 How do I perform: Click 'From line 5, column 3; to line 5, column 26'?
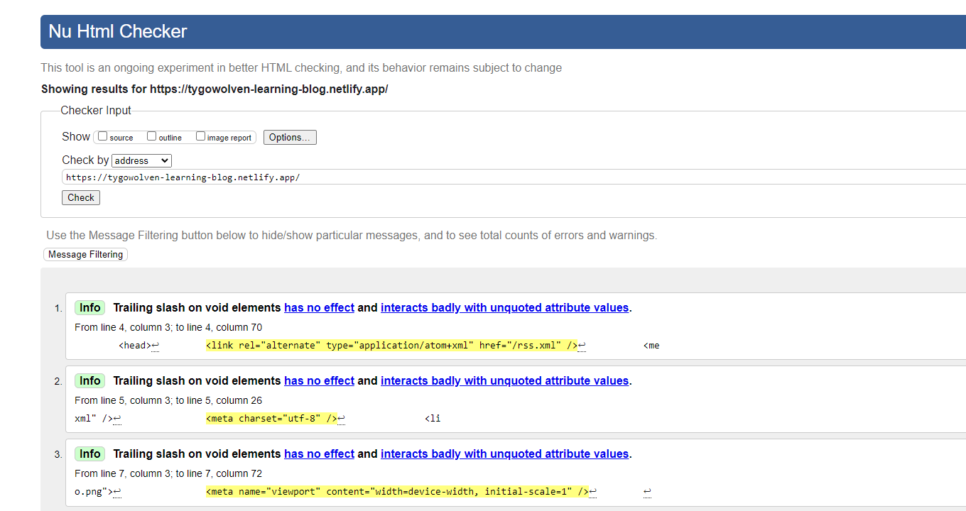168,400
